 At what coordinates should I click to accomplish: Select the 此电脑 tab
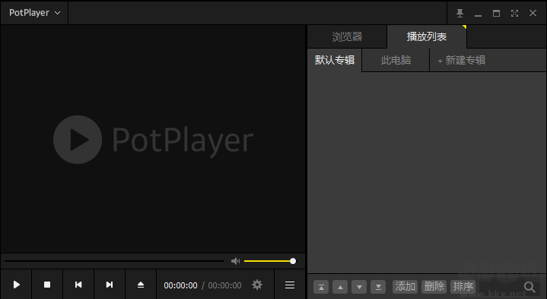pyautogui.click(x=396, y=60)
